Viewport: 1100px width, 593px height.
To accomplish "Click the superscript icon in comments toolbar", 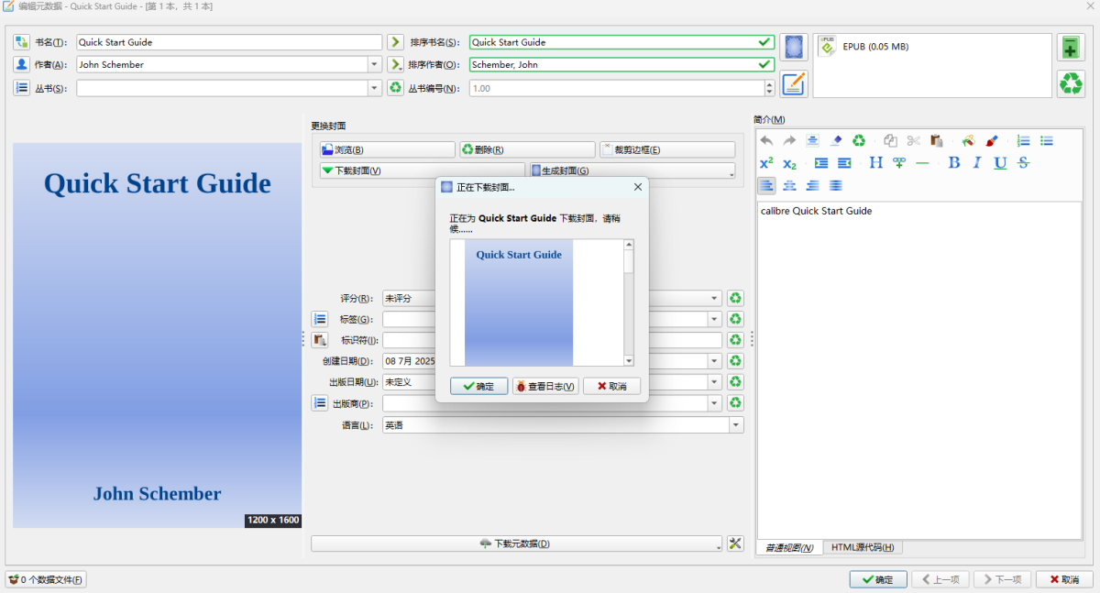I will 766,163.
